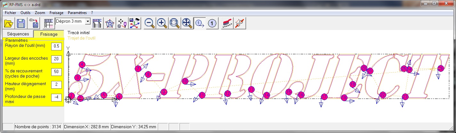Select sequence marker 14 on the drawing
The height and width of the screenshot is (133, 456).
coord(267,95)
